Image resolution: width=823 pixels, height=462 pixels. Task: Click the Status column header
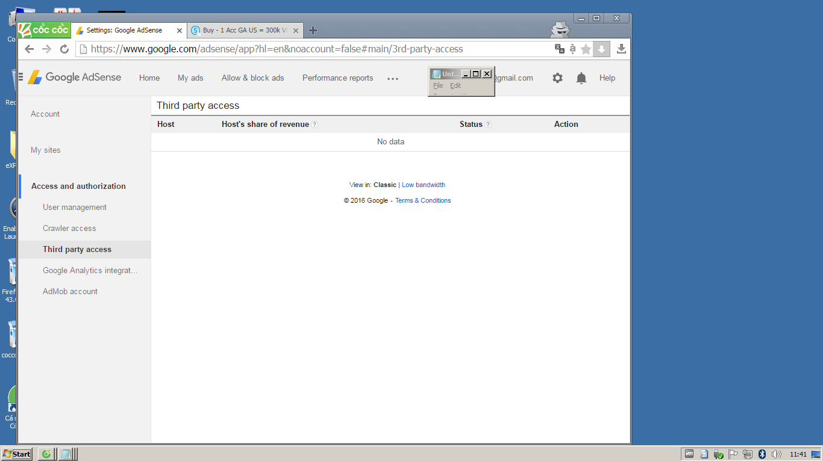471,124
